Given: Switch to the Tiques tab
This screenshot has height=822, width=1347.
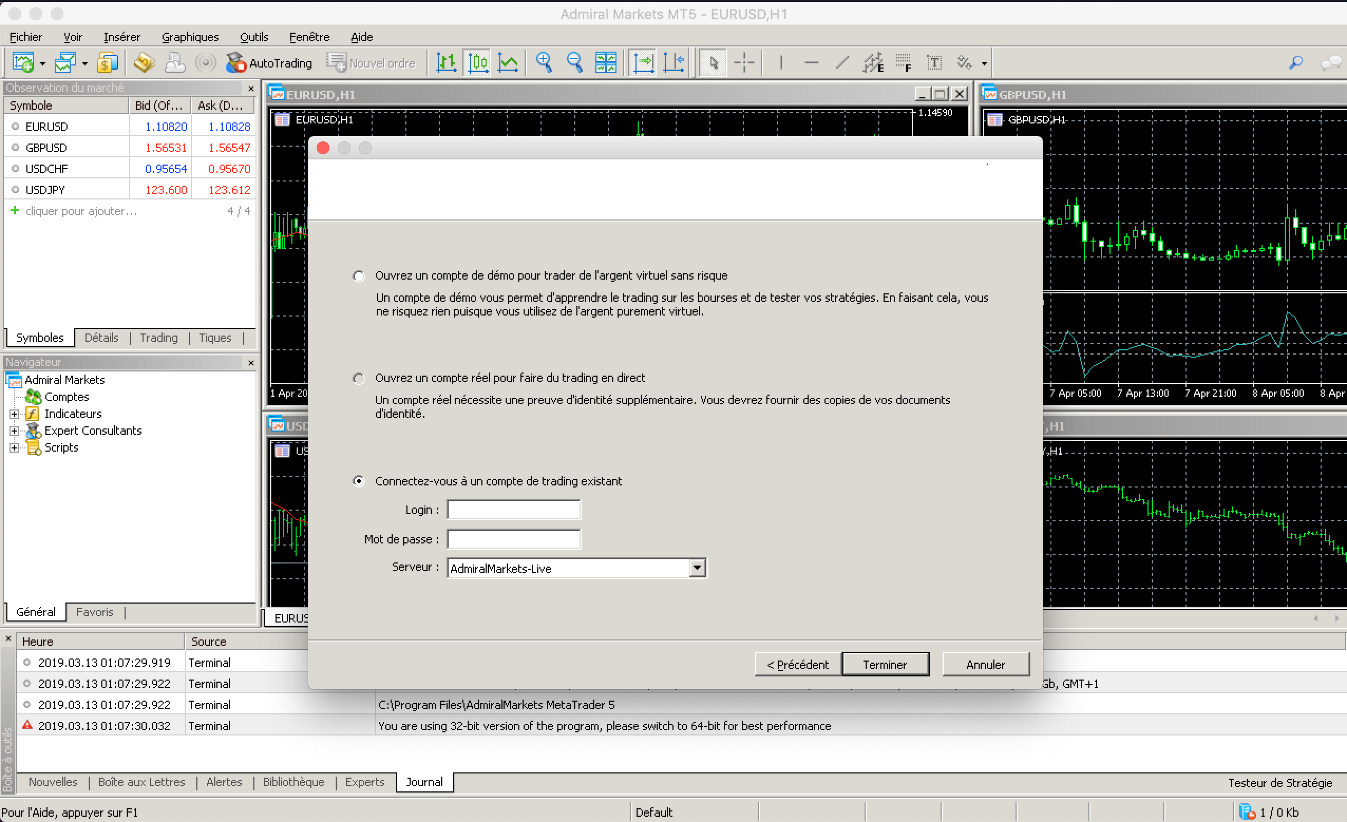Looking at the screenshot, I should pos(215,338).
